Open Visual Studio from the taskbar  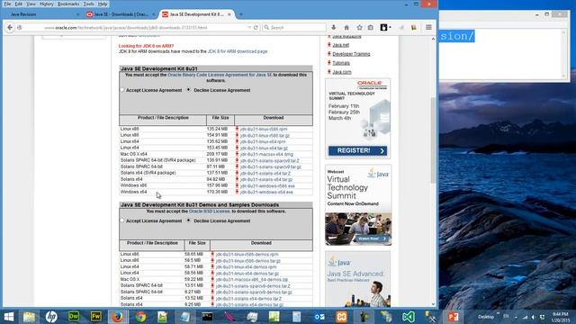coord(409,317)
